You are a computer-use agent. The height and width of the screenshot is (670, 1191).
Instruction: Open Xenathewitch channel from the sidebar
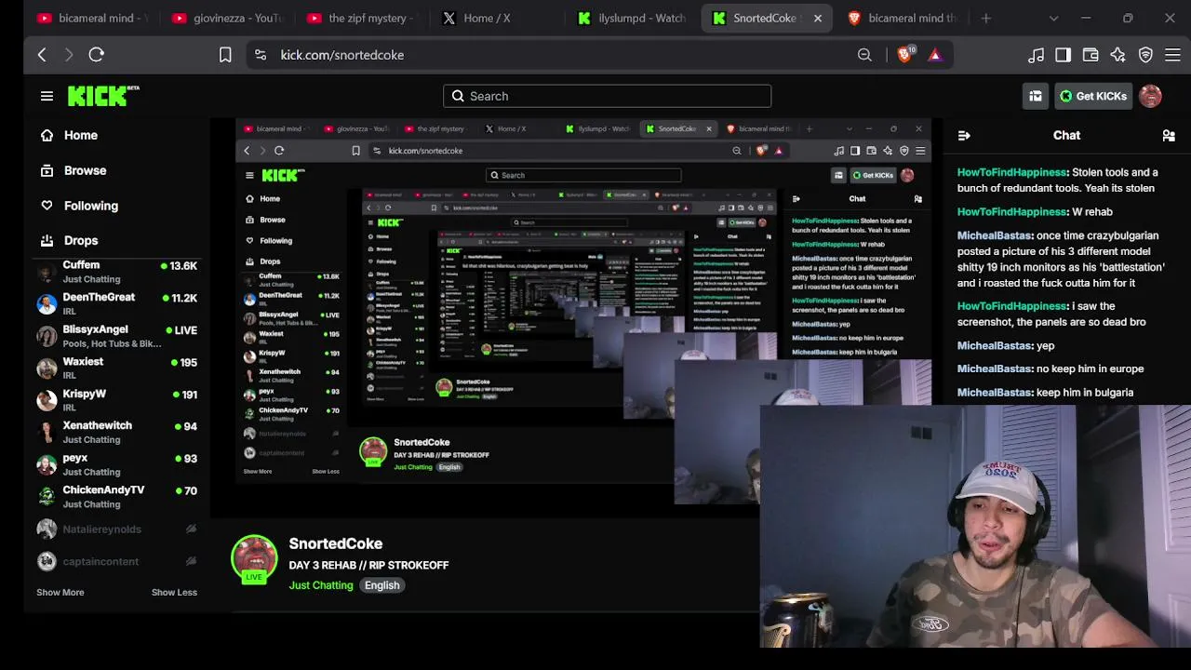[117, 432]
